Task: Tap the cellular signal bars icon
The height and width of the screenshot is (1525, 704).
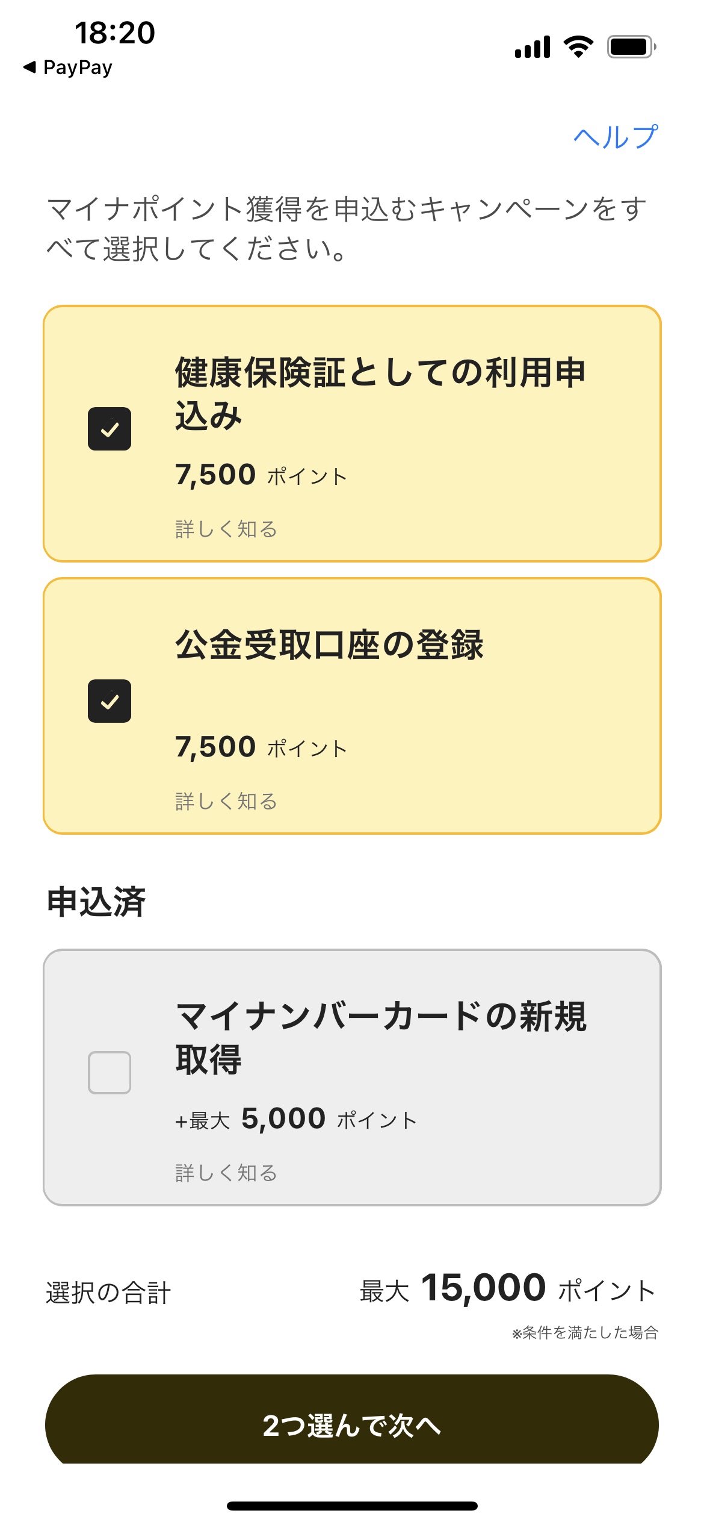Action: point(533,47)
